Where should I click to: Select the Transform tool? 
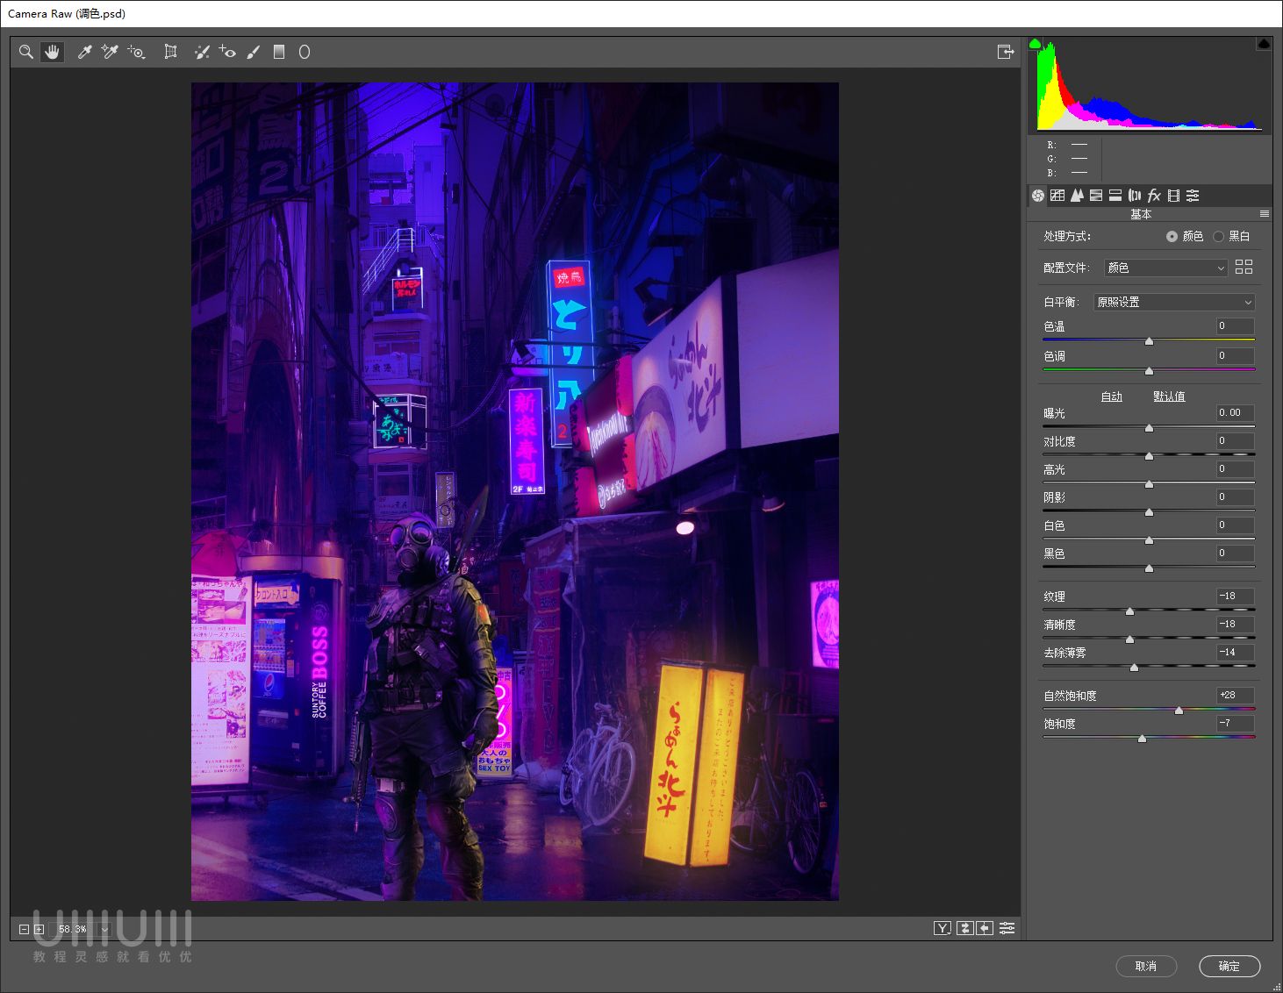170,52
